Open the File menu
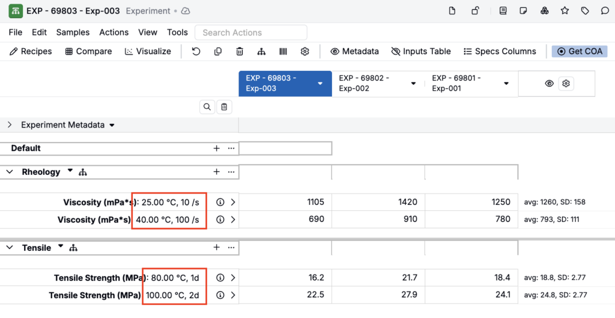Screen dimensions: 615x318 coord(15,32)
